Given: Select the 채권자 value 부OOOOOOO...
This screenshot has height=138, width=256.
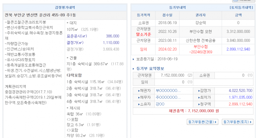Looking at the screenshot, I should tap(168, 91).
